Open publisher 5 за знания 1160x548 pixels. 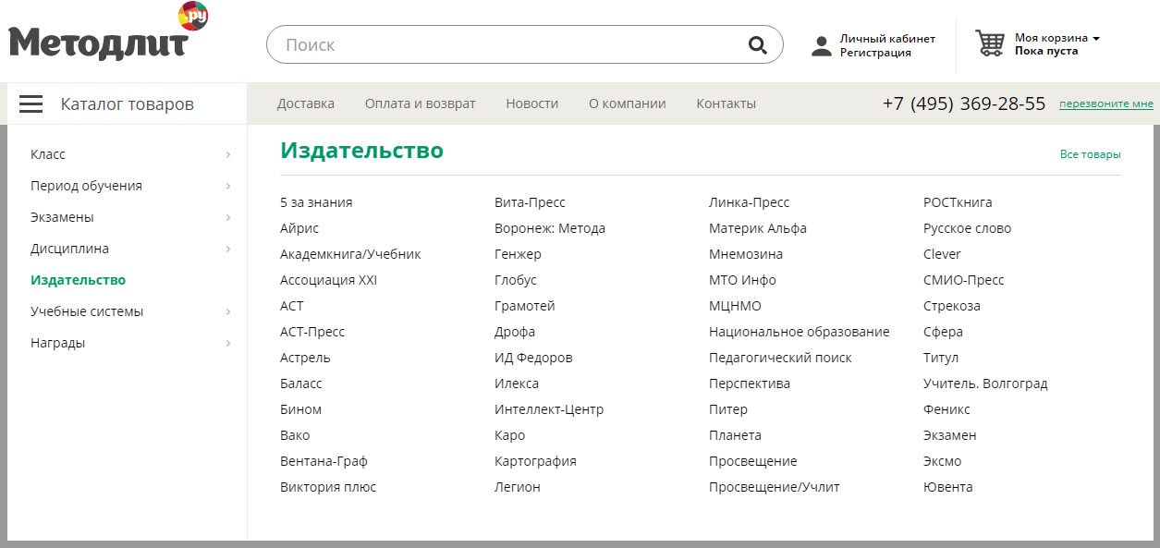316,202
